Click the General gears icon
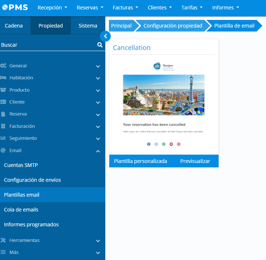The height and width of the screenshot is (260, 266). click(3, 66)
